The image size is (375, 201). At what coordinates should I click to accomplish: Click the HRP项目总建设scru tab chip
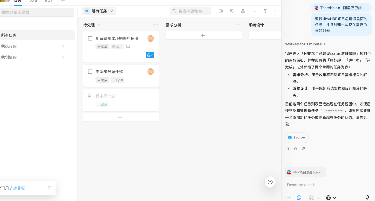tap(306, 172)
